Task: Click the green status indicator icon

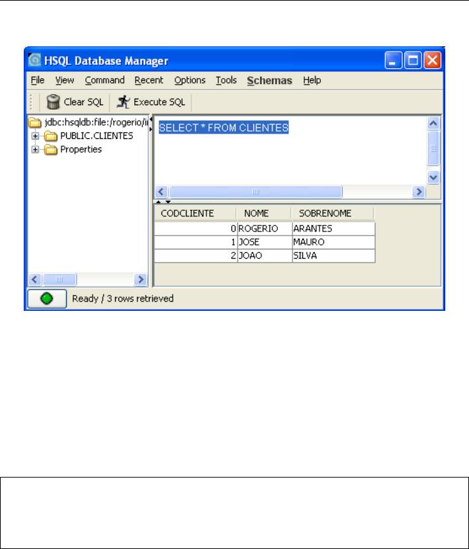Action: 46,298
